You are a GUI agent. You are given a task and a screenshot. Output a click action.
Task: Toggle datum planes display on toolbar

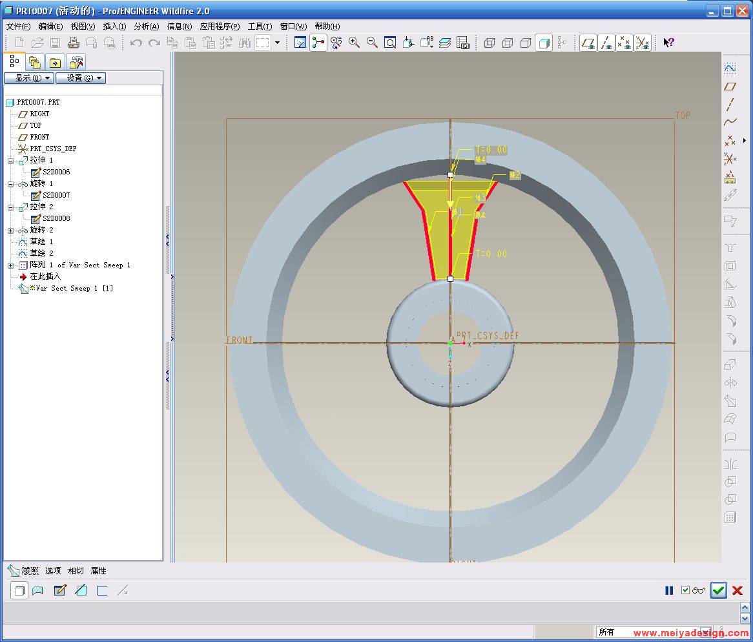pos(588,43)
